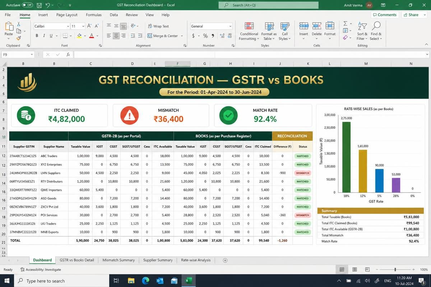Viewport: 431px width, 287px height.
Task: Switch to GSTR vs Books Detail sheet
Action: pos(77,260)
